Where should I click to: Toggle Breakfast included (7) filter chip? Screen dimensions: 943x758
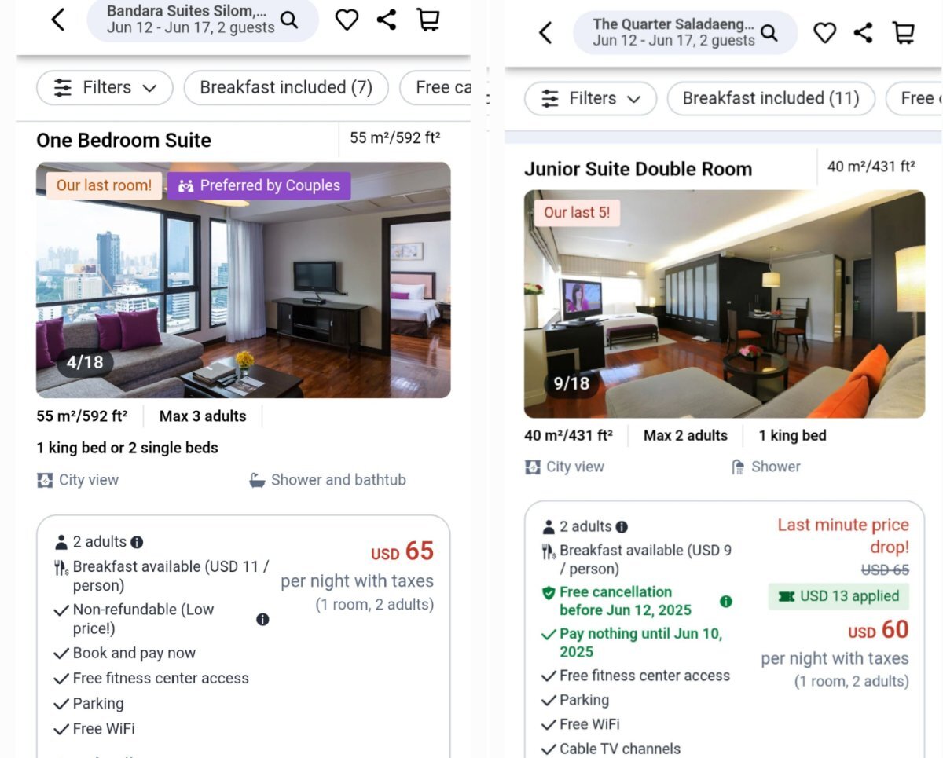(x=286, y=87)
